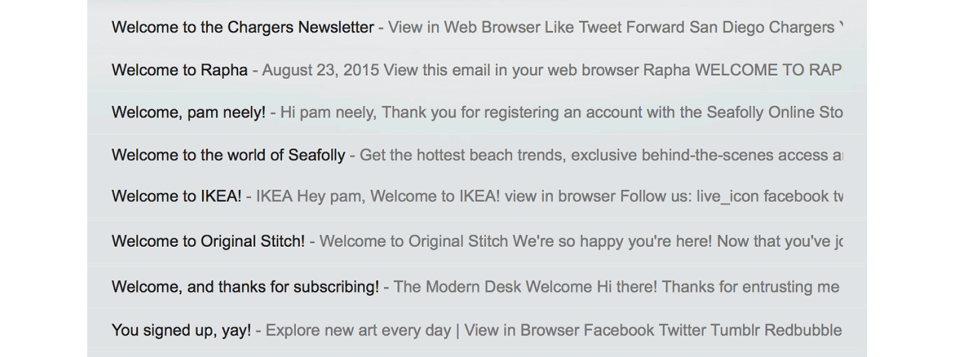Click "San Diego Chargers" text in first row
971x357 pixels.
(762, 27)
